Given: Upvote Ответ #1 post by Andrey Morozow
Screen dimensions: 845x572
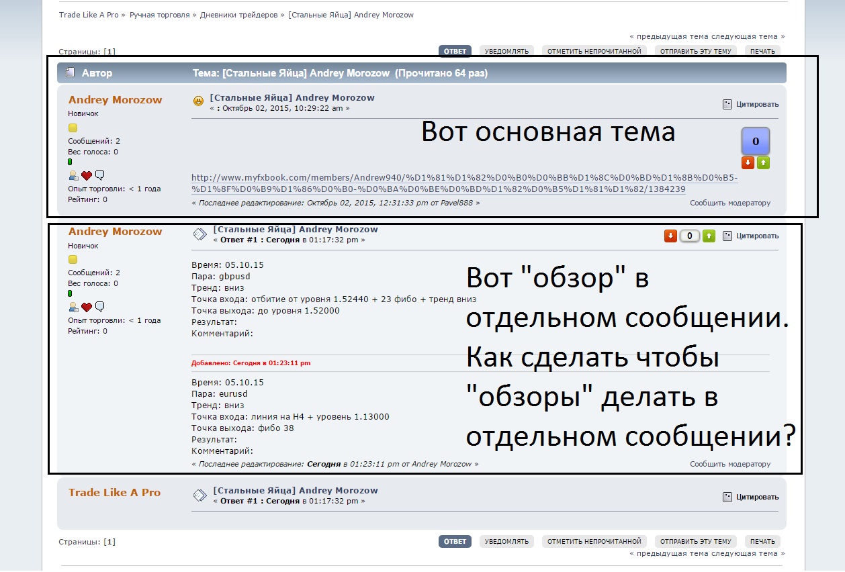Looking at the screenshot, I should (x=709, y=236).
